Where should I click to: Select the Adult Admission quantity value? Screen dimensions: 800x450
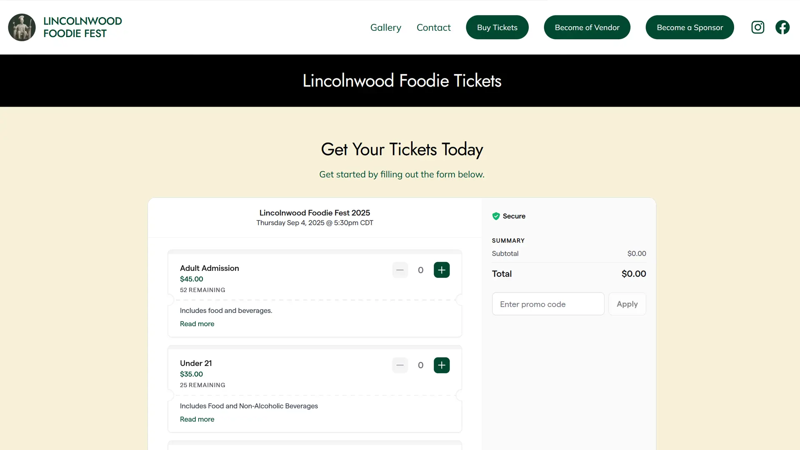(421, 270)
